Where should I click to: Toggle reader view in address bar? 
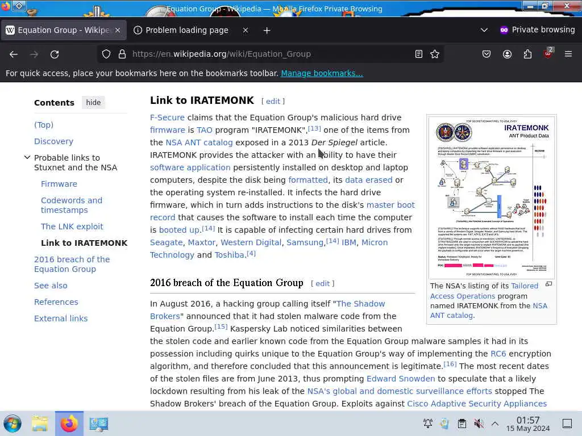[419, 54]
